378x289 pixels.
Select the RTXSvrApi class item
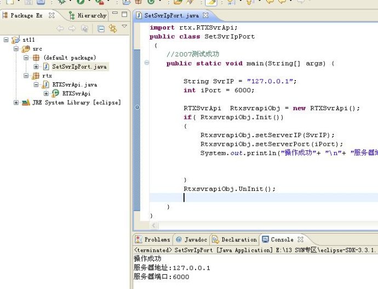[x=76, y=94]
